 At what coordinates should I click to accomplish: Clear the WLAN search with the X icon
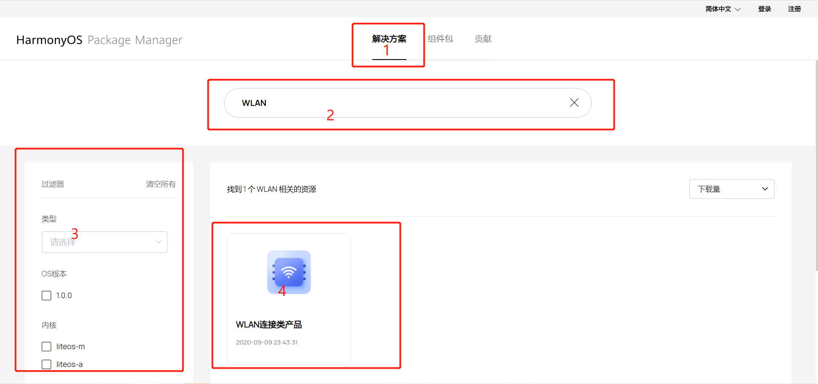[574, 102]
